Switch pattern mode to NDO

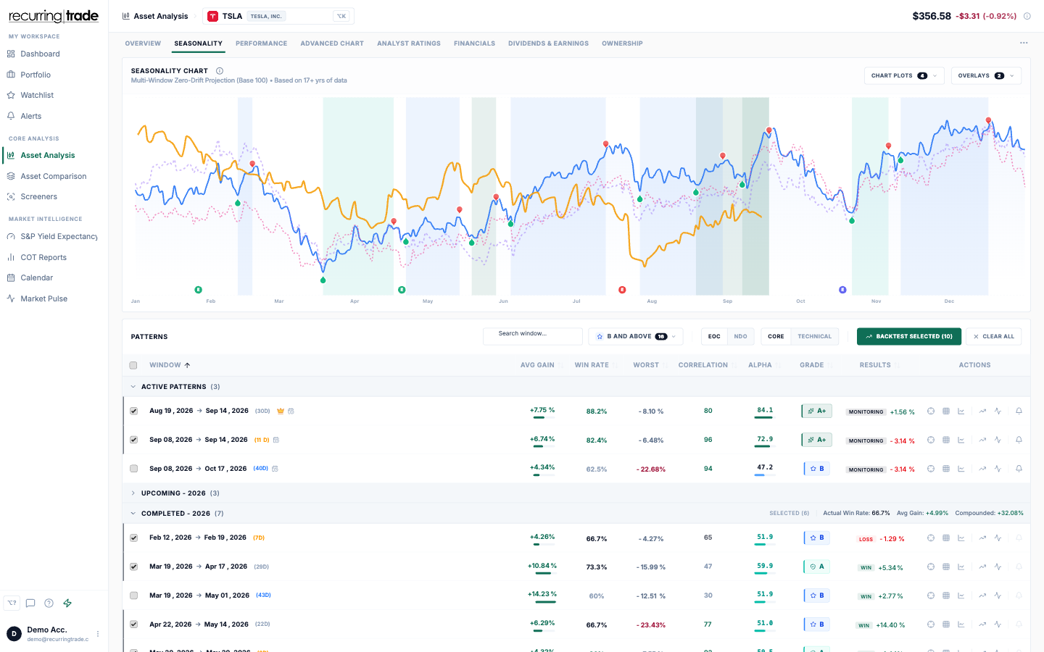[x=740, y=336]
